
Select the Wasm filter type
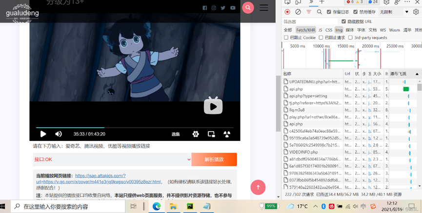(394, 30)
